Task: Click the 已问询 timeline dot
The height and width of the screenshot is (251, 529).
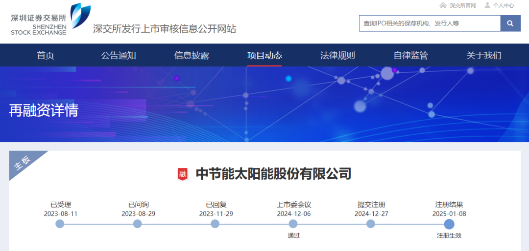Action: [x=137, y=224]
